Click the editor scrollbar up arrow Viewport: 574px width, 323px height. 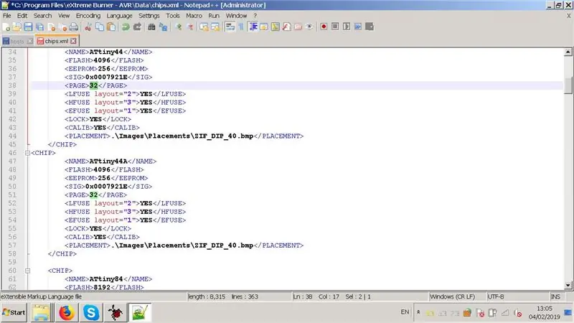point(568,52)
